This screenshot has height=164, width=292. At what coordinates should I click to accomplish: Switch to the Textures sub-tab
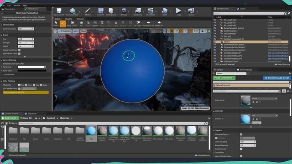pos(80,19)
